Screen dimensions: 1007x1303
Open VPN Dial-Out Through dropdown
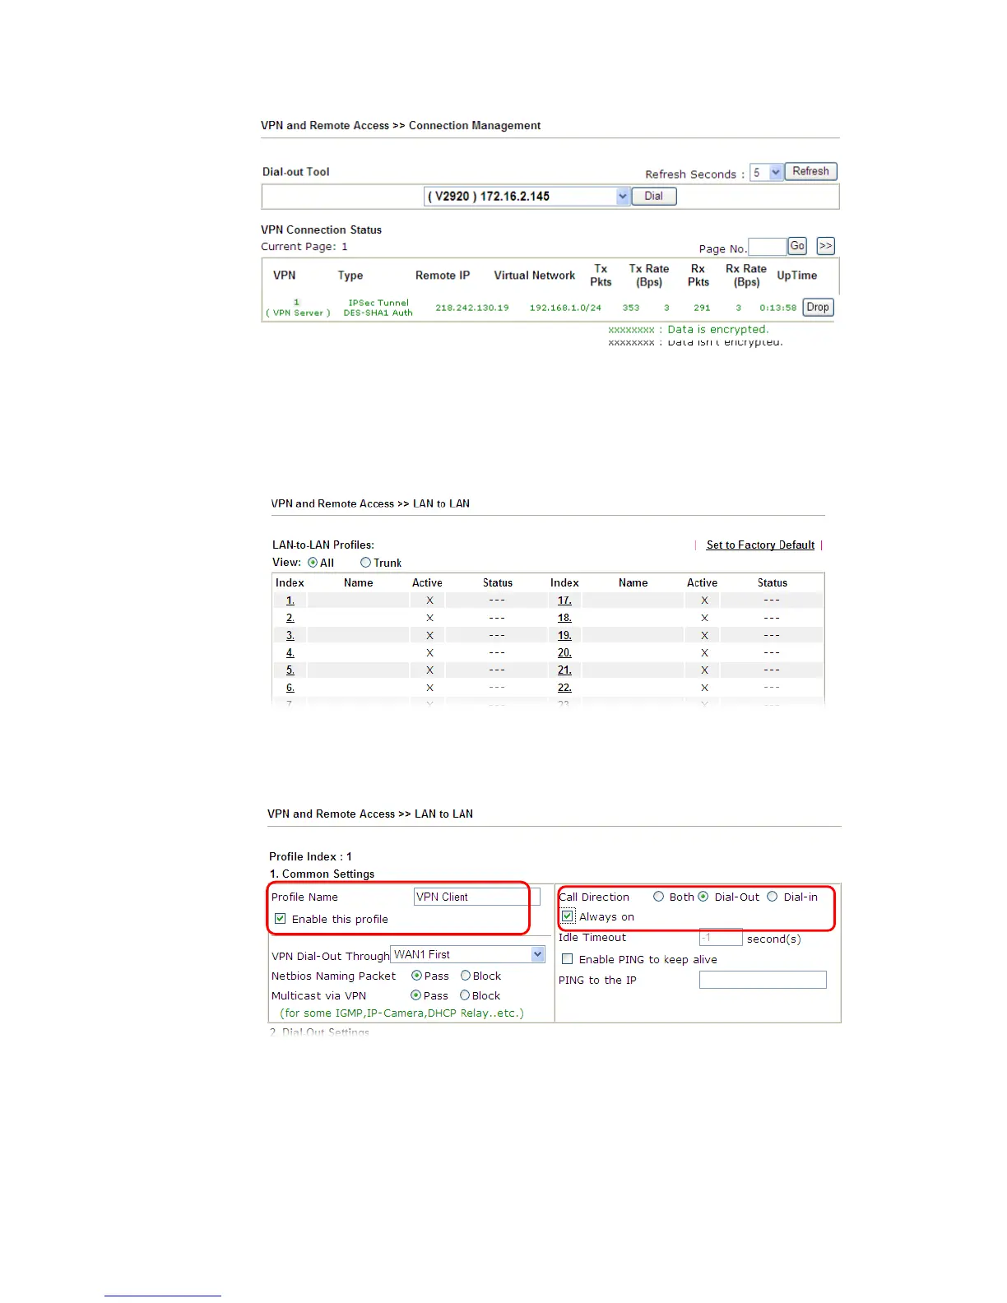click(467, 954)
